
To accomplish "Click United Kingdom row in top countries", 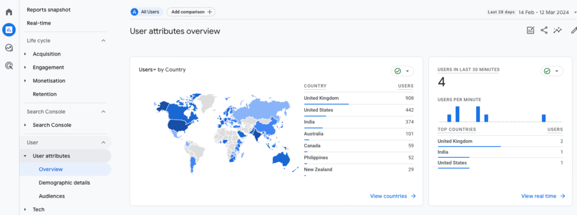I will coord(500,141).
